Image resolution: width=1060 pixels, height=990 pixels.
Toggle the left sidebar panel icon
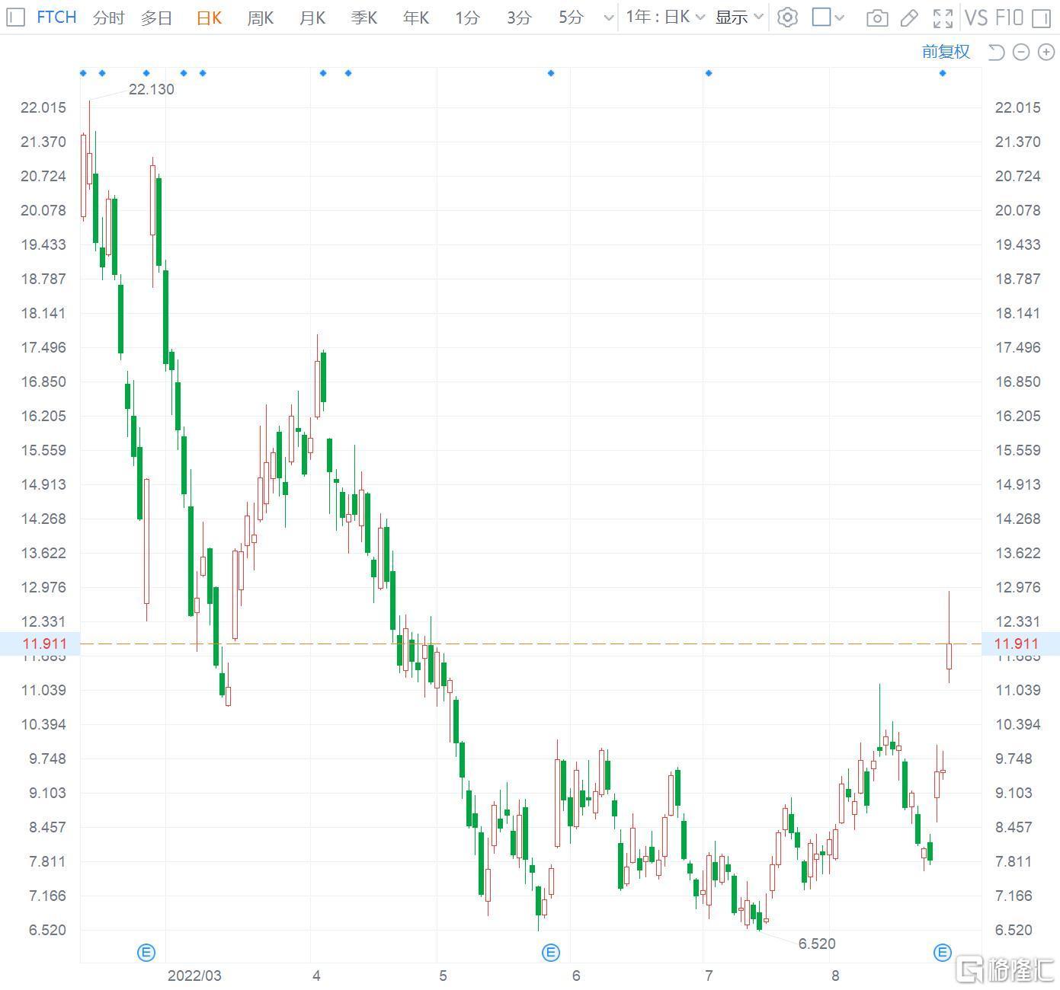click(15, 18)
